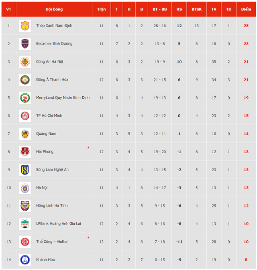Click the Khánh Hòa blue club badge

point(25,260)
